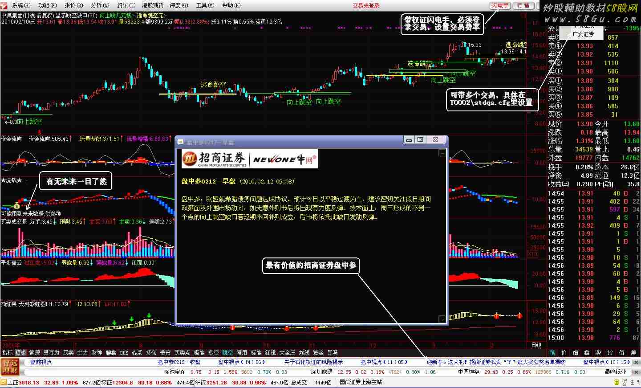Image resolution: width=641 pixels, height=388 pixels.
Task: Select the 买卖 tab
Action: pos(68,352)
